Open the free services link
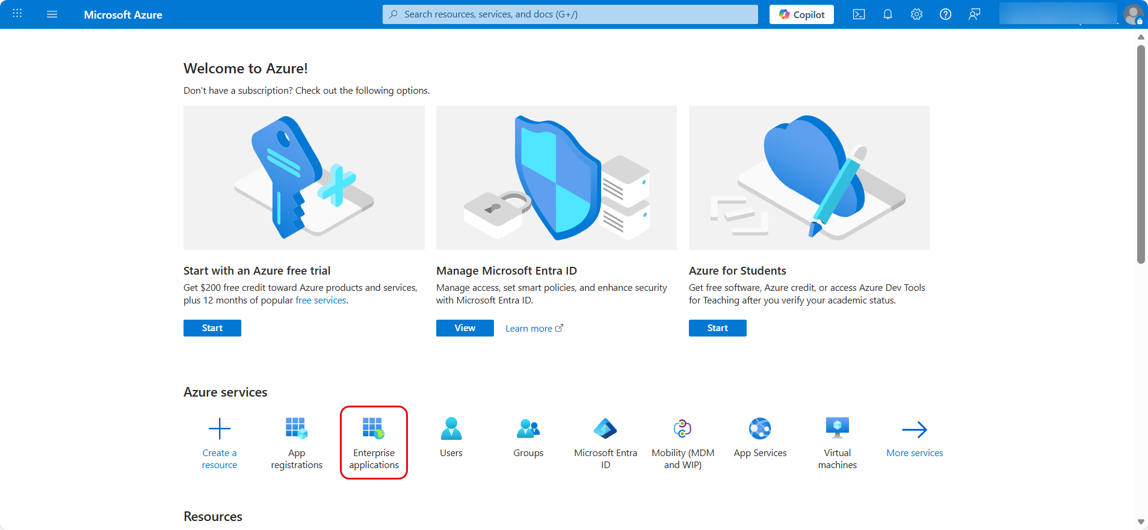The height and width of the screenshot is (530, 1148). coord(321,300)
